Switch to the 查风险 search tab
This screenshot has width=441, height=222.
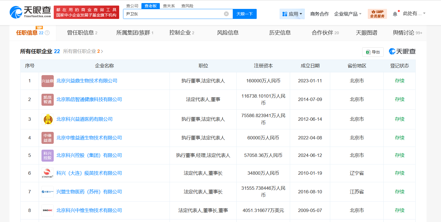point(187,6)
